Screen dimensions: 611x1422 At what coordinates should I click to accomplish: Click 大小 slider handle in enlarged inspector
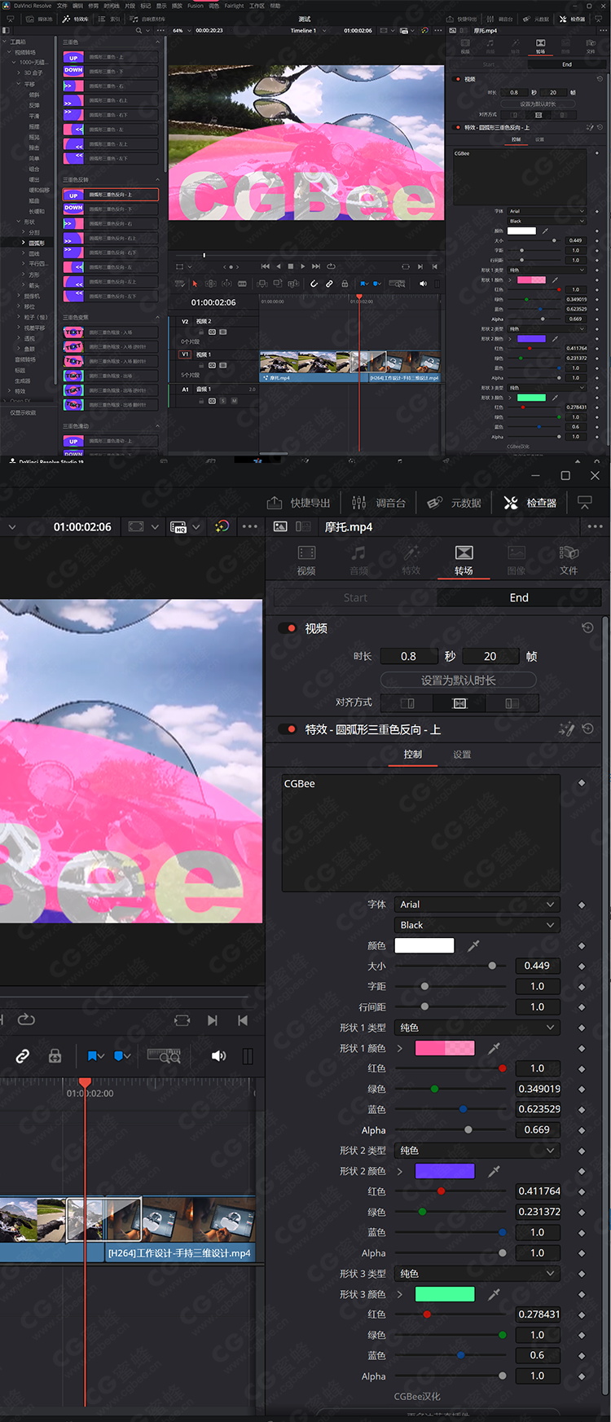tap(492, 966)
